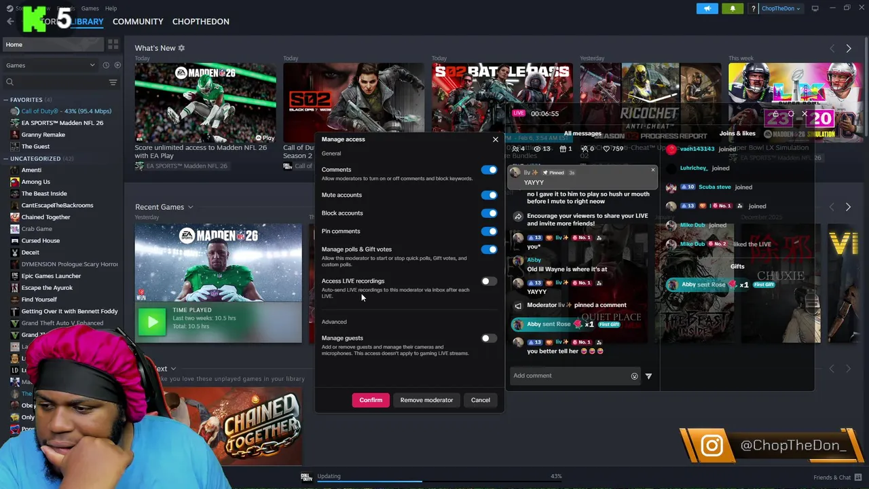Viewport: 869px width, 489px height.
Task: Open the Steam notifications bell
Action: (x=733, y=8)
